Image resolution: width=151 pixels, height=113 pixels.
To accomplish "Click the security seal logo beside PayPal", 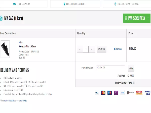I will click(x=130, y=93).
